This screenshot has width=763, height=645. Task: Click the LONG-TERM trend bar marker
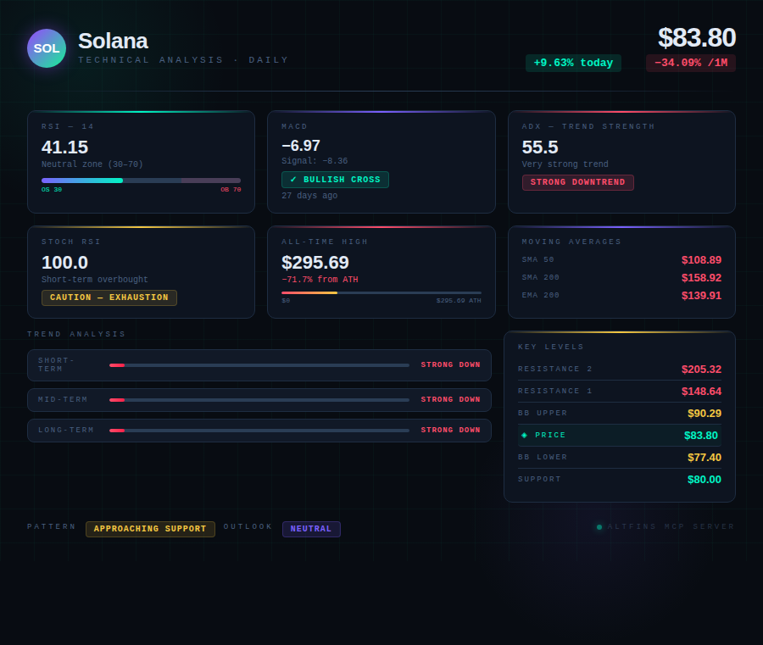[x=119, y=430]
